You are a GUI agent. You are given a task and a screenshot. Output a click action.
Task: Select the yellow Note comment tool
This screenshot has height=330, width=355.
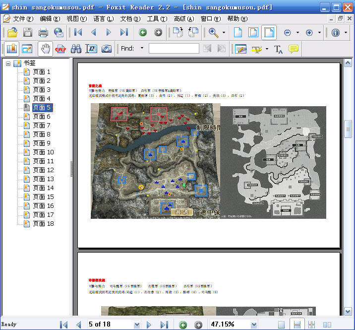pos(293,49)
